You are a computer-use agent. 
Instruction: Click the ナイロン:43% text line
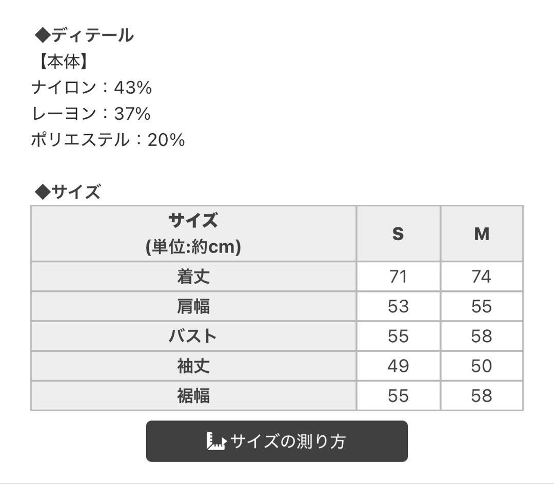click(x=91, y=88)
